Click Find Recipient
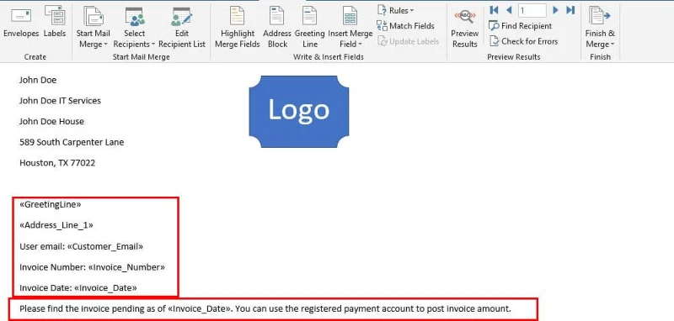Viewport: 674px width, 321px height. (521, 26)
